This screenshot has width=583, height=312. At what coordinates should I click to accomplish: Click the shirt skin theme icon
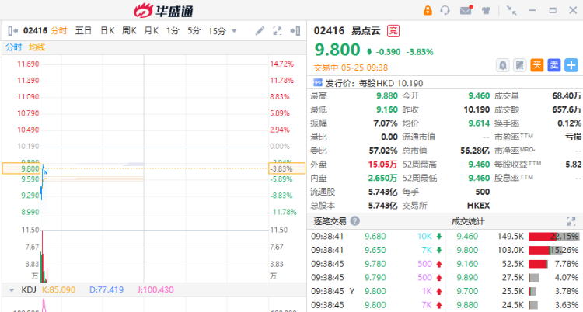(486, 10)
